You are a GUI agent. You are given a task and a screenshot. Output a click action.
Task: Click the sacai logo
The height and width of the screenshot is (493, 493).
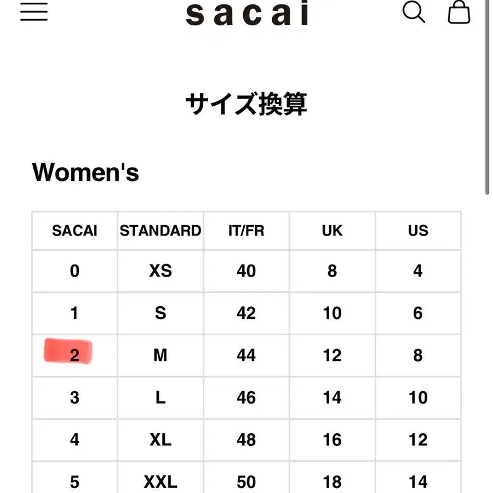click(246, 14)
